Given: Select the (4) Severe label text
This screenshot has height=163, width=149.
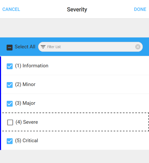Looking at the screenshot, I should (27, 122).
